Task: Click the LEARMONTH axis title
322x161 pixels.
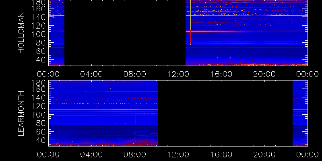Action: click(x=21, y=113)
